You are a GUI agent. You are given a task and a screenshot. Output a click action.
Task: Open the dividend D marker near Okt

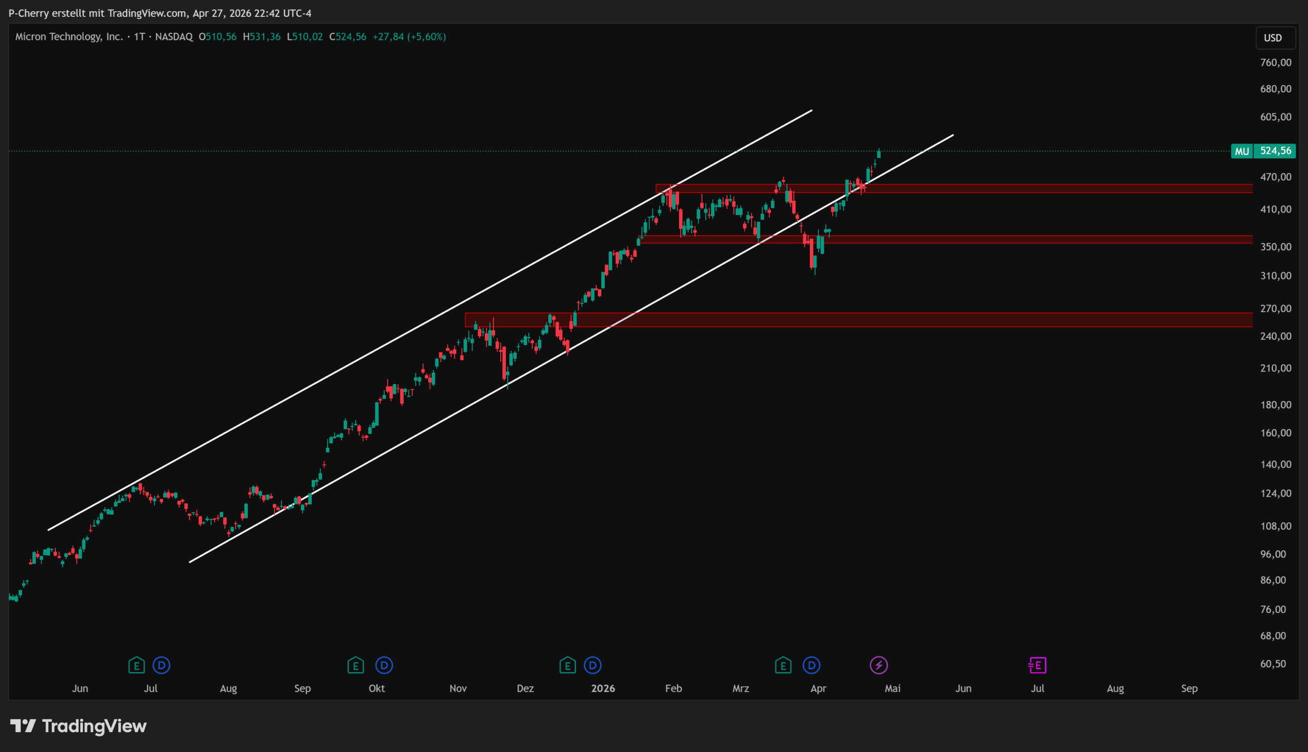pos(384,665)
